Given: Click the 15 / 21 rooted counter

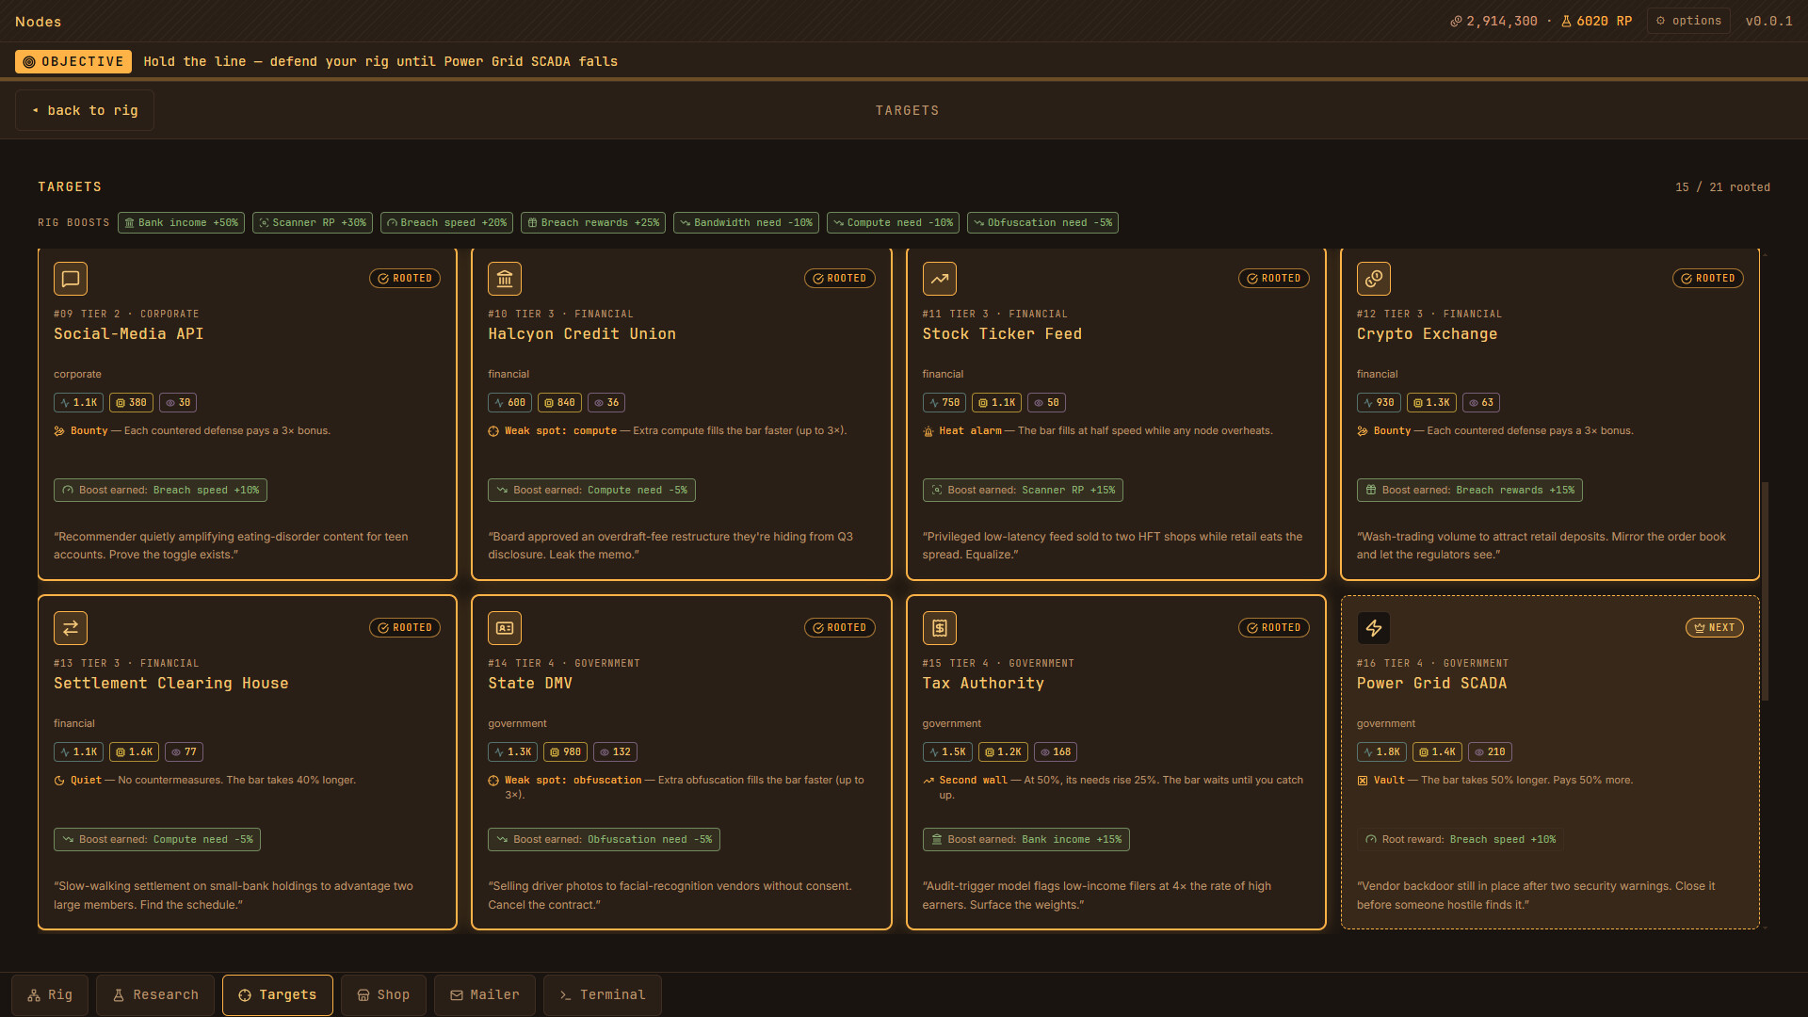Looking at the screenshot, I should pos(1722,187).
